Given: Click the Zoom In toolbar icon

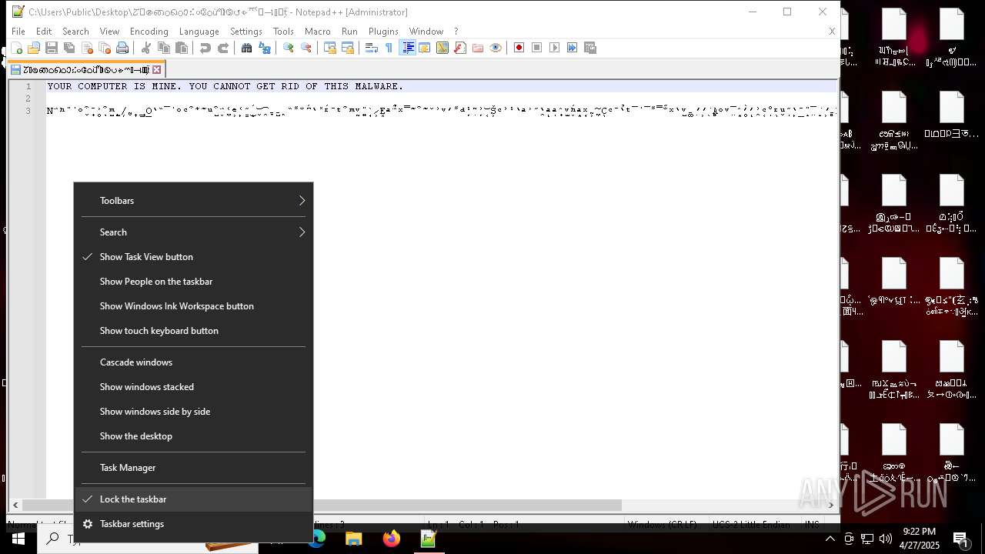Looking at the screenshot, I should click(289, 48).
